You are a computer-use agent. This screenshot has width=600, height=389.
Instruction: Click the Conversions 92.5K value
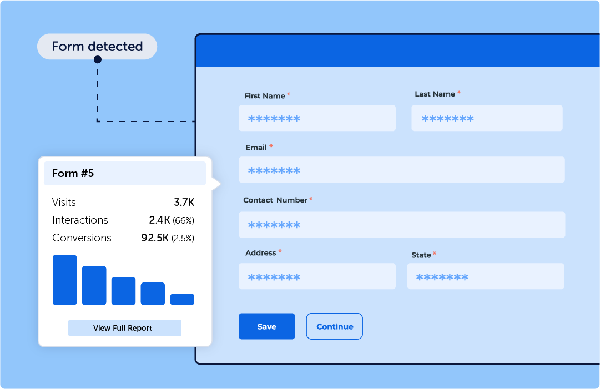click(154, 238)
